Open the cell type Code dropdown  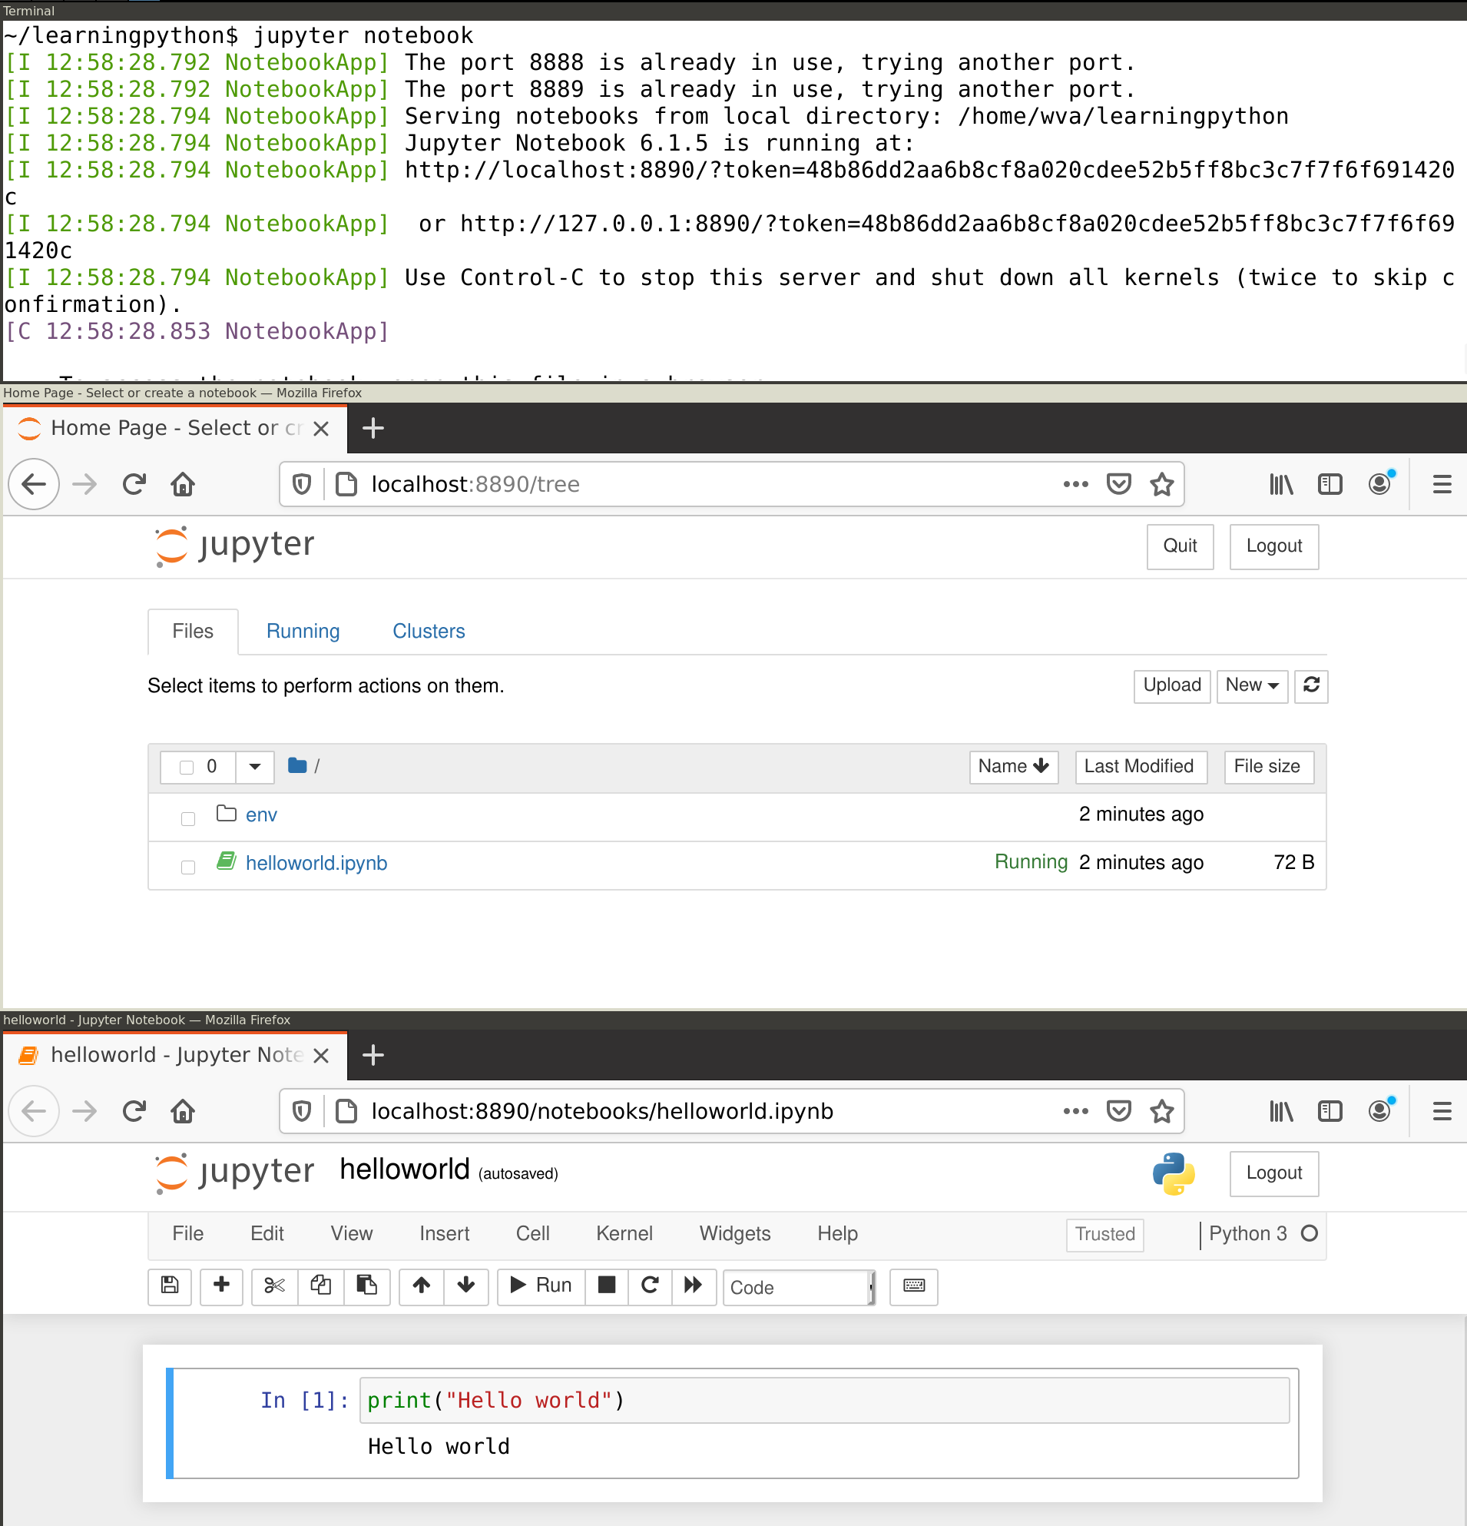[799, 1287]
